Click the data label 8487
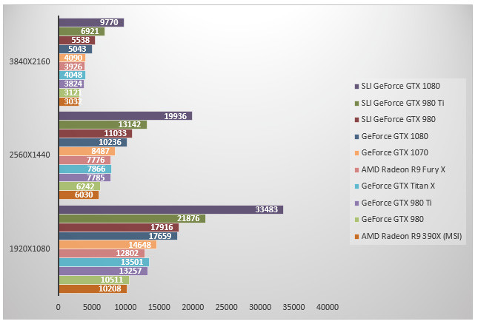Image resolution: width=478 pixels, height=324 pixels. 100,151
